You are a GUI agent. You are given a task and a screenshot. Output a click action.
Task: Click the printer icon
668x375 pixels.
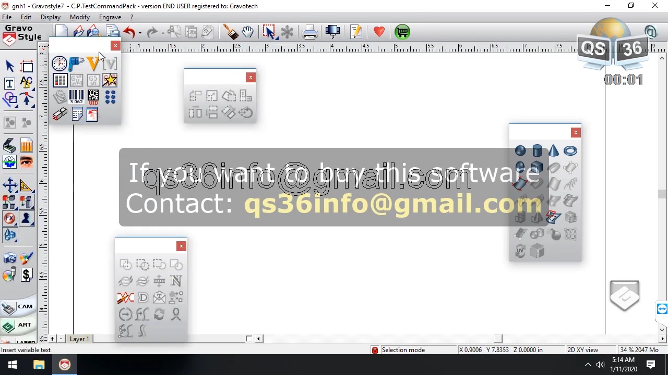click(x=310, y=32)
